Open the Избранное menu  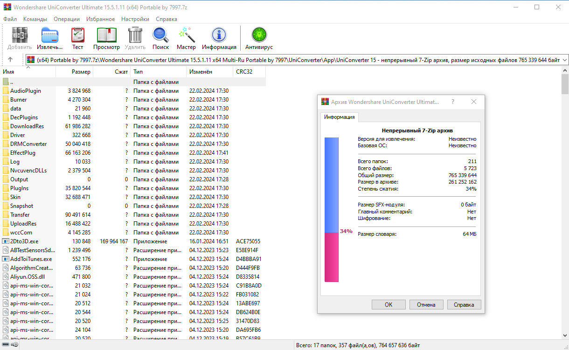pyautogui.click(x=100, y=19)
